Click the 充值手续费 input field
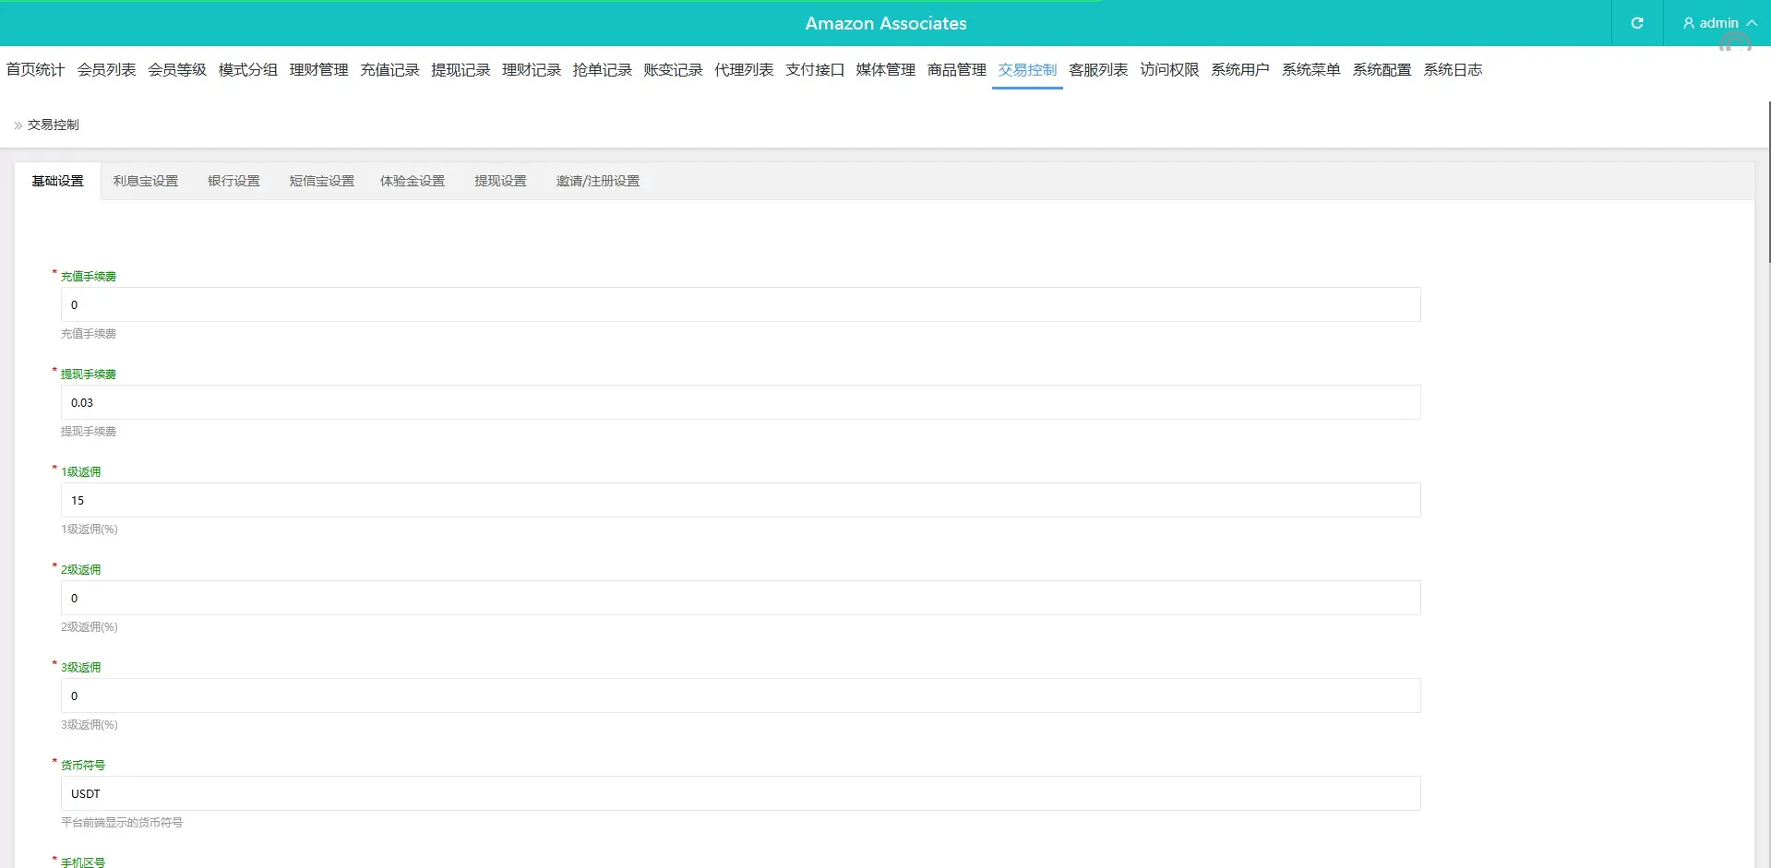Image resolution: width=1771 pixels, height=868 pixels. (x=740, y=305)
